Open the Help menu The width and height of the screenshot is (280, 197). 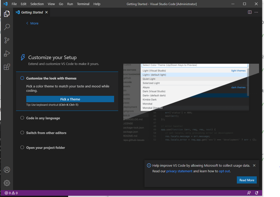click(97, 4)
